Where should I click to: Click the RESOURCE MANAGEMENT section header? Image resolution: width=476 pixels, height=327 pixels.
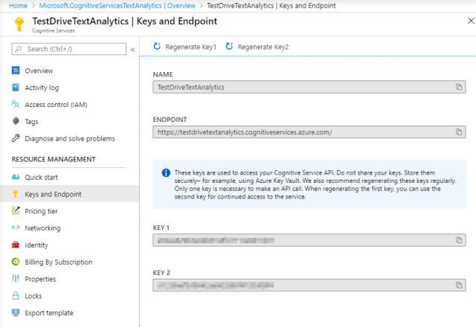(54, 159)
